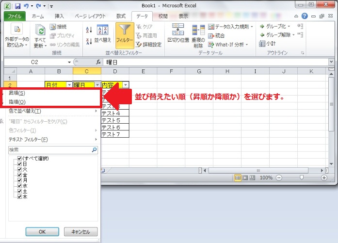Expand the Group (グループ化) dropdown

[289, 26]
